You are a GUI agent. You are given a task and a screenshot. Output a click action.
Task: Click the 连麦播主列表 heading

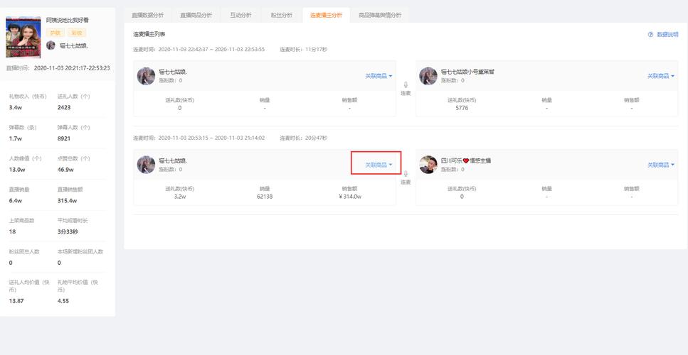tap(149, 34)
